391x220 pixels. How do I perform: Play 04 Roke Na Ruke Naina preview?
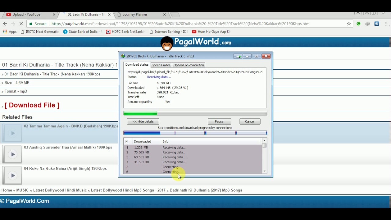(x=13, y=175)
